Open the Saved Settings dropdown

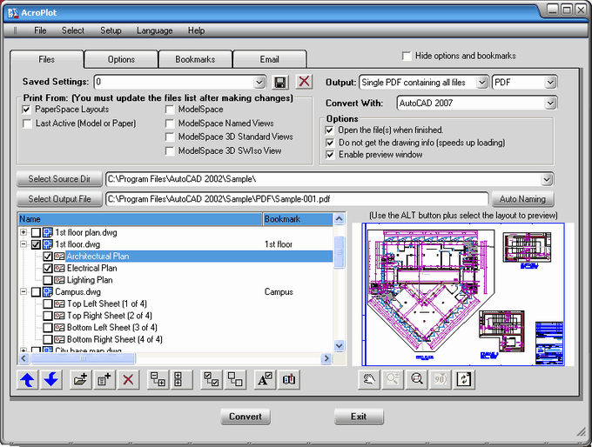259,83
